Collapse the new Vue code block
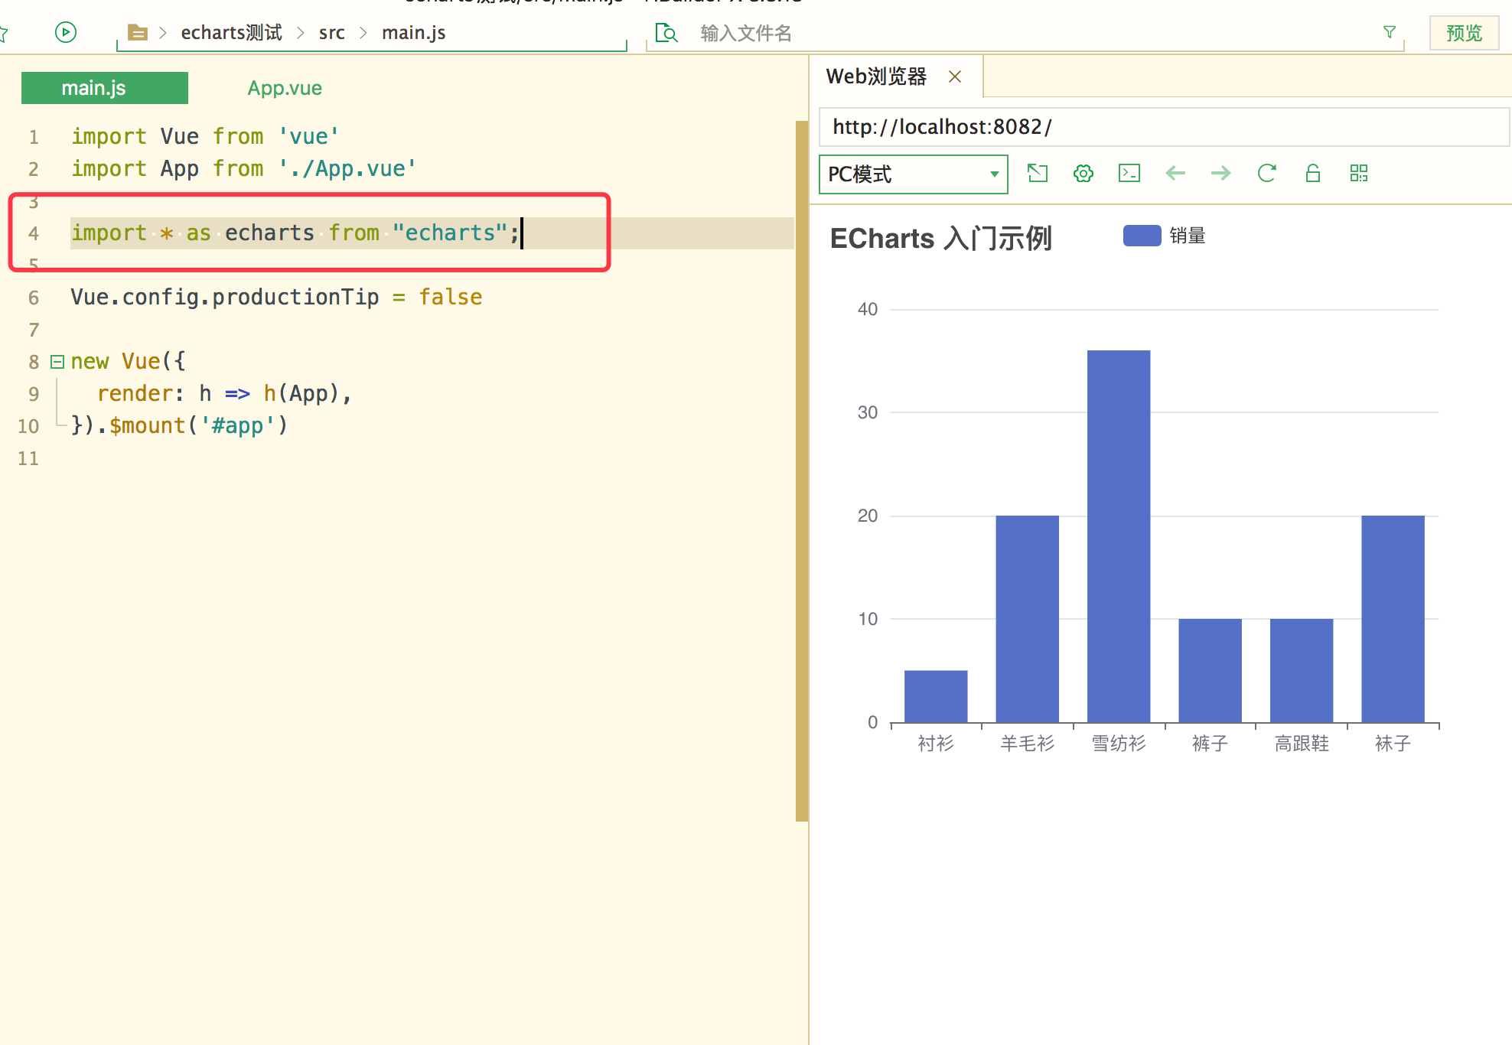Image resolution: width=1512 pixels, height=1045 pixels. click(57, 361)
